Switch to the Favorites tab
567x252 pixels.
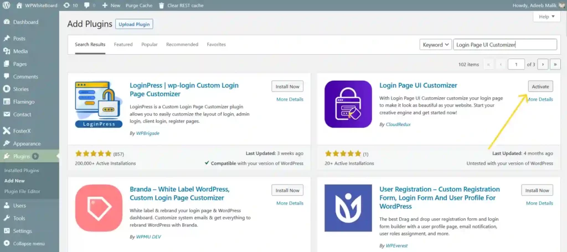(x=217, y=44)
